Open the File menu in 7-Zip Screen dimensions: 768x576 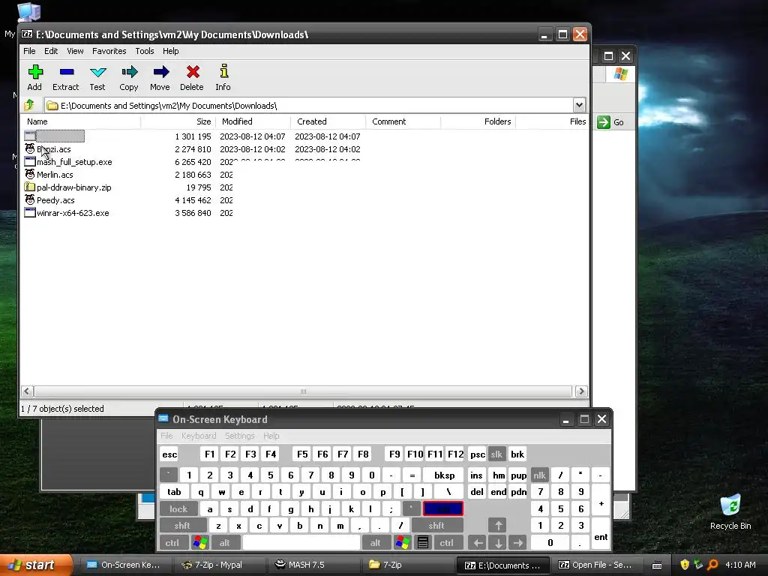[29, 51]
